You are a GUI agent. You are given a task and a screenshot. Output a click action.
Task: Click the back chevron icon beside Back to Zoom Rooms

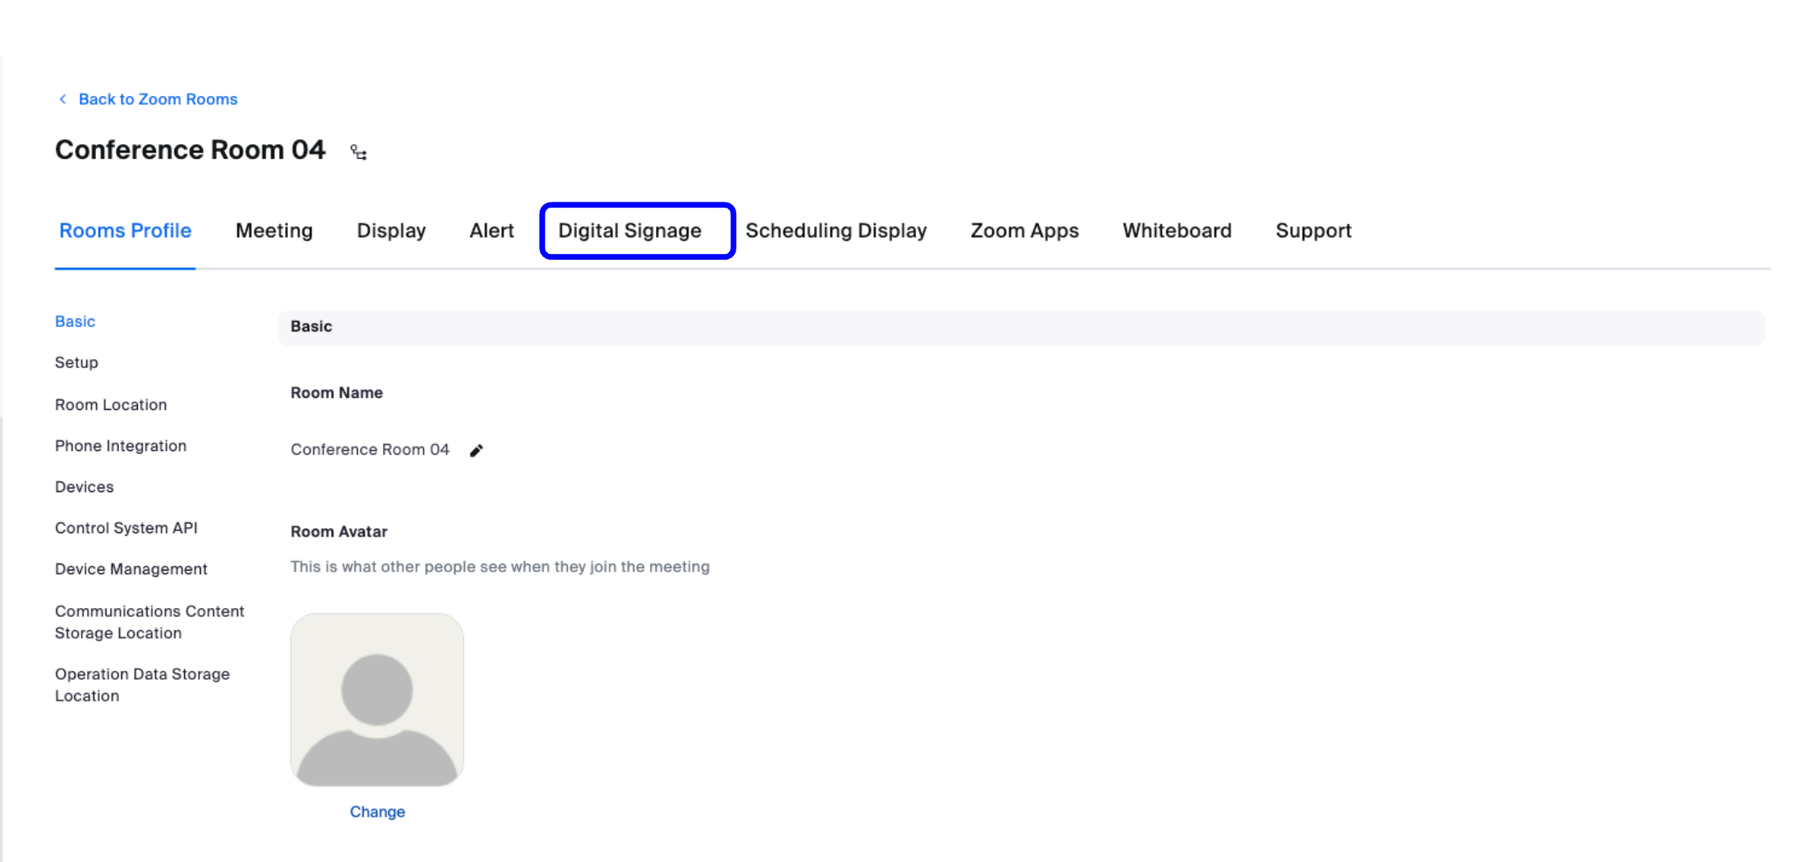(x=63, y=99)
